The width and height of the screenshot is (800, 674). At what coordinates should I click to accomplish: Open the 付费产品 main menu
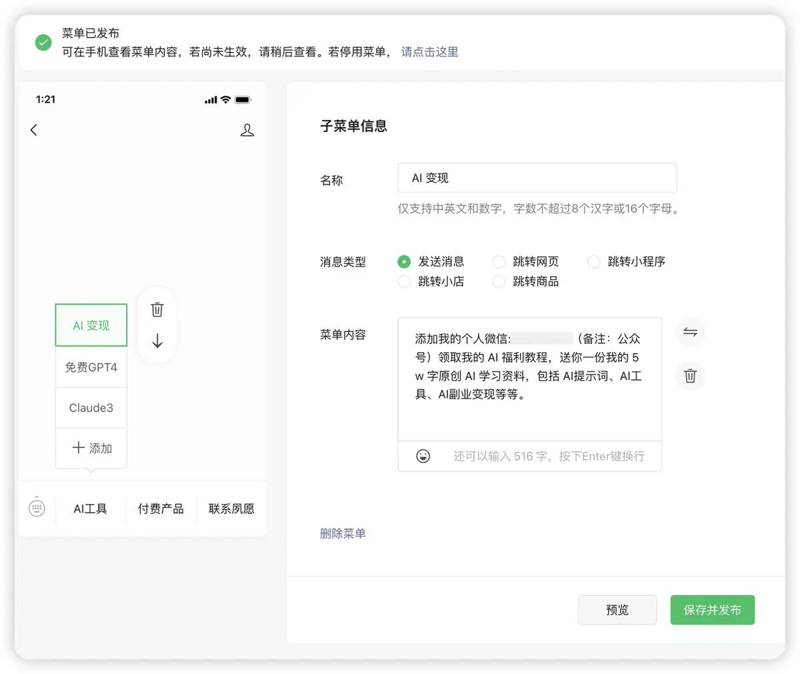(161, 509)
